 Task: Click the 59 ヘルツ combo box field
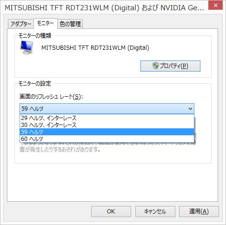[x=107, y=109]
